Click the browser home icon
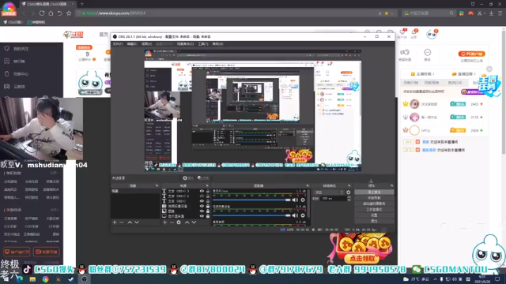506x284 pixels. coord(51,13)
